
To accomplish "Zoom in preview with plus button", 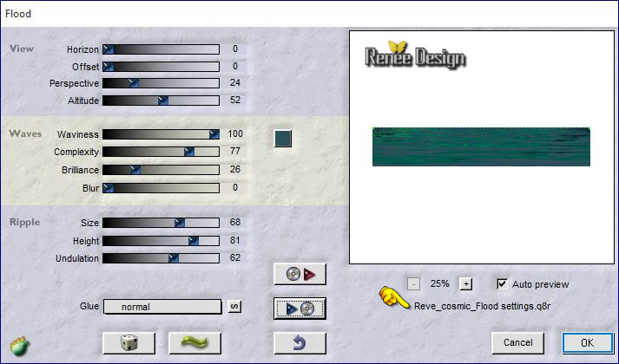I will point(466,283).
